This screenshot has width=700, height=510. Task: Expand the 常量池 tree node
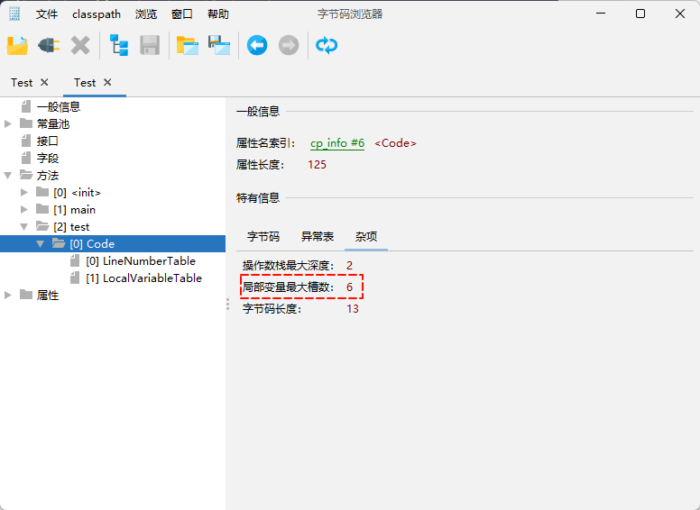click(8, 124)
